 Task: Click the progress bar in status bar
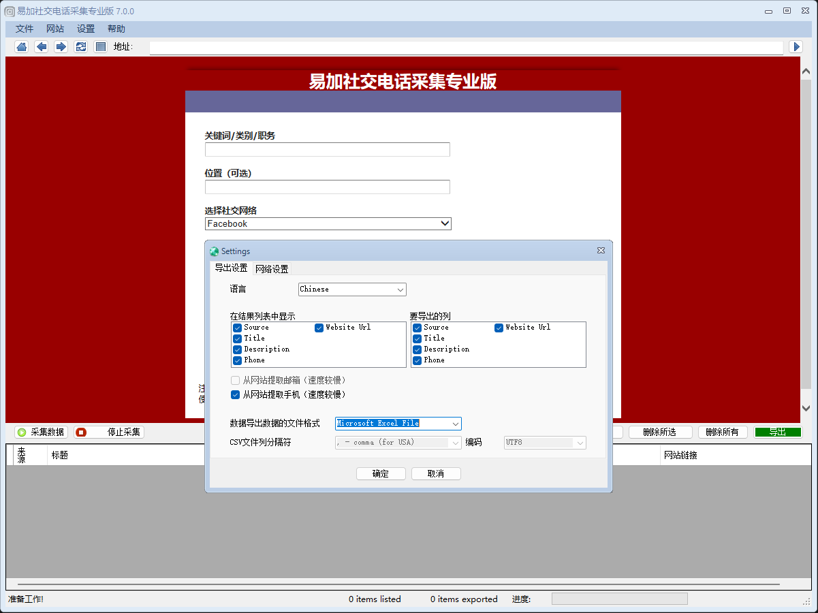[619, 599]
